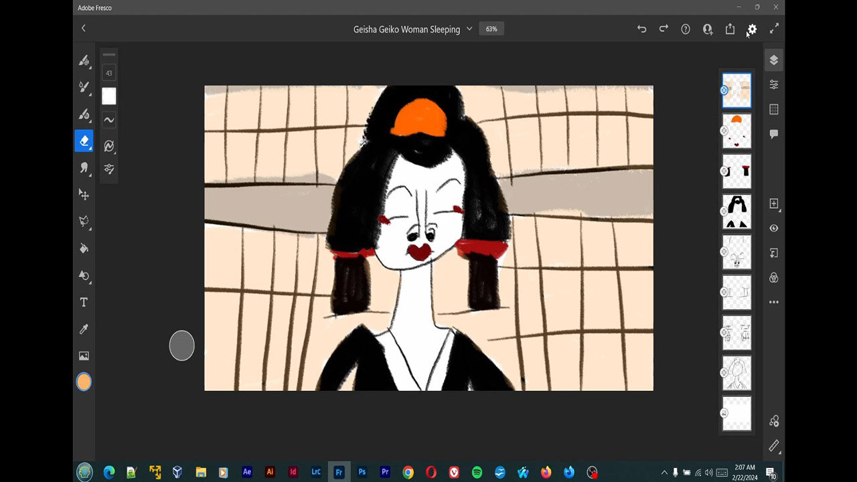This screenshot has height=482, width=857.
Task: Undo the last action
Action: [641, 29]
